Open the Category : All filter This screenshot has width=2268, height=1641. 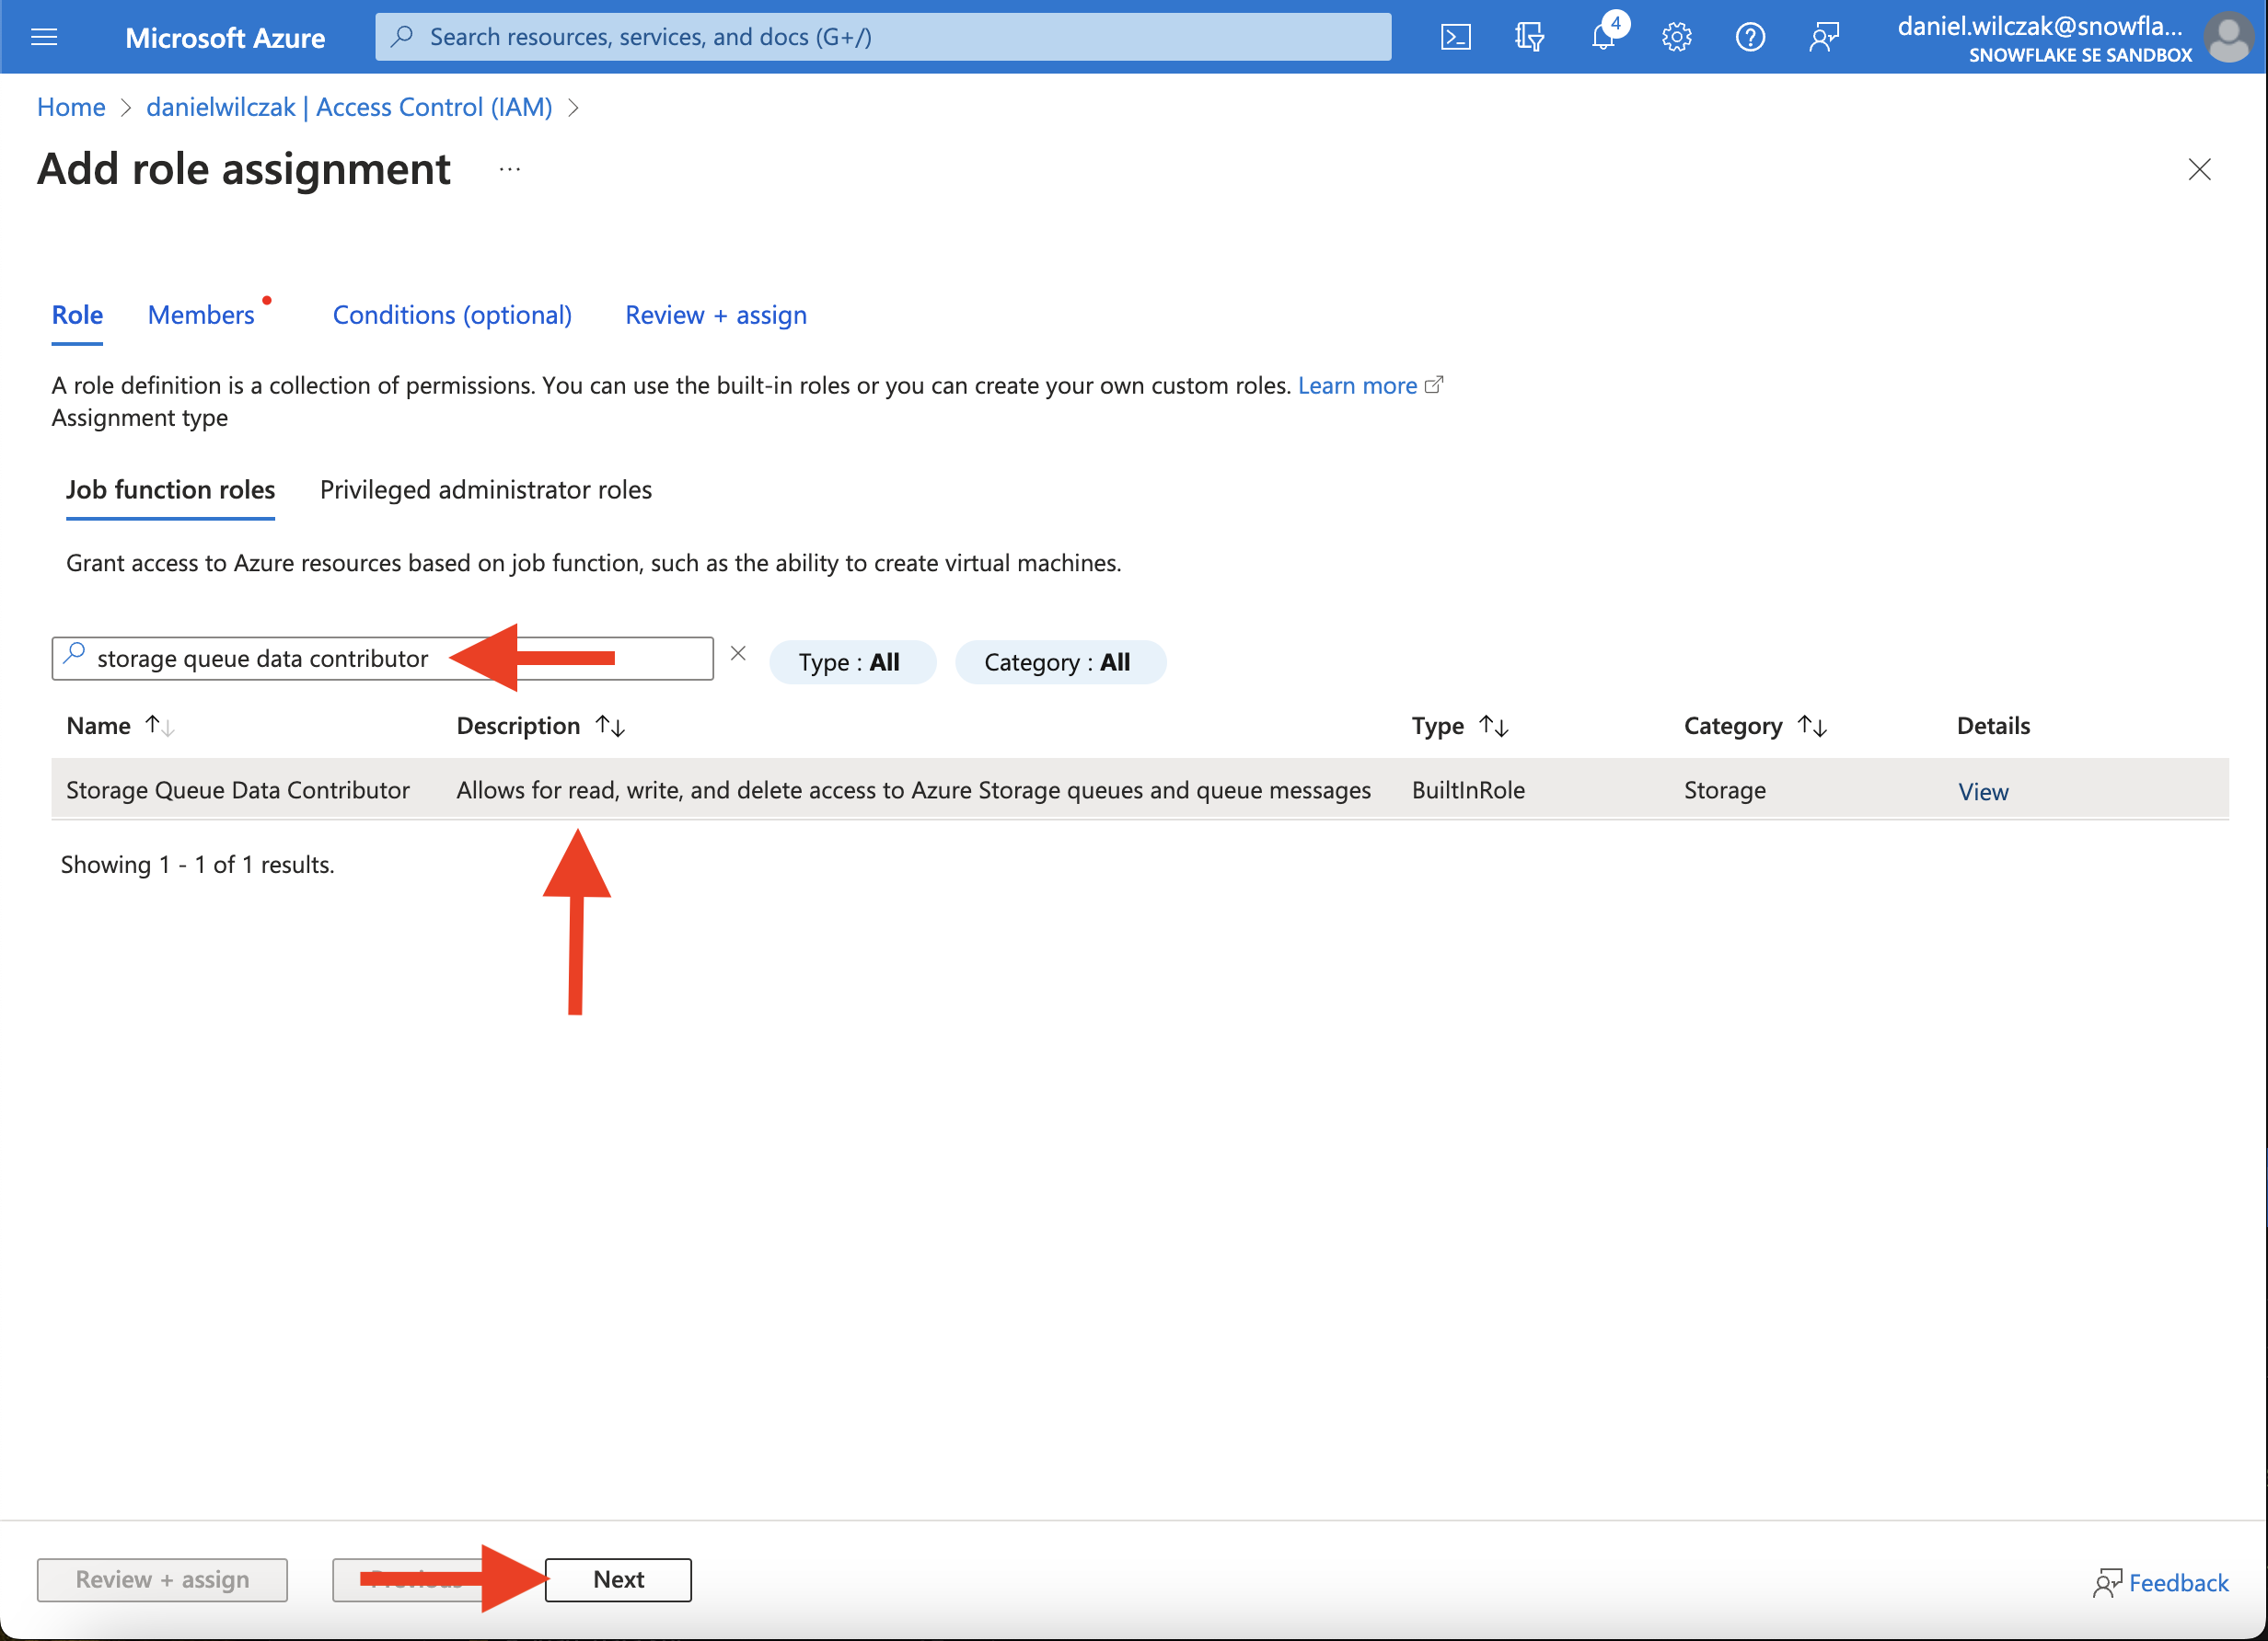(x=1059, y=661)
